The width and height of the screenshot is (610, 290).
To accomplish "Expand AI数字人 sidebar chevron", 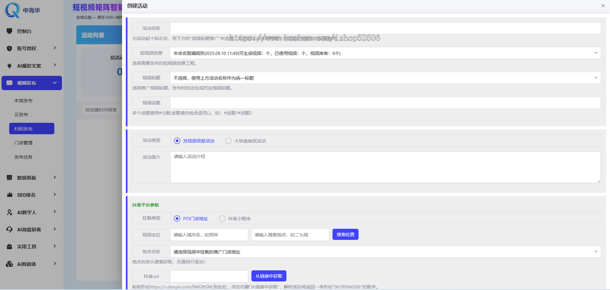I will click(x=54, y=212).
